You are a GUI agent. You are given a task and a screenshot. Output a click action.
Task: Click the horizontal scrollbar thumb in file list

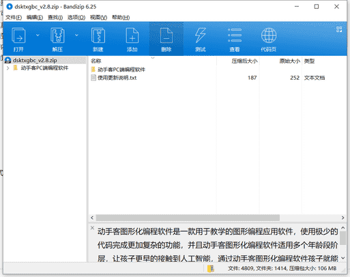pyautogui.click(x=188, y=218)
